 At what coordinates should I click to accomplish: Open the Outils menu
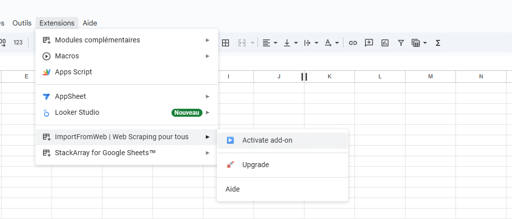click(21, 23)
